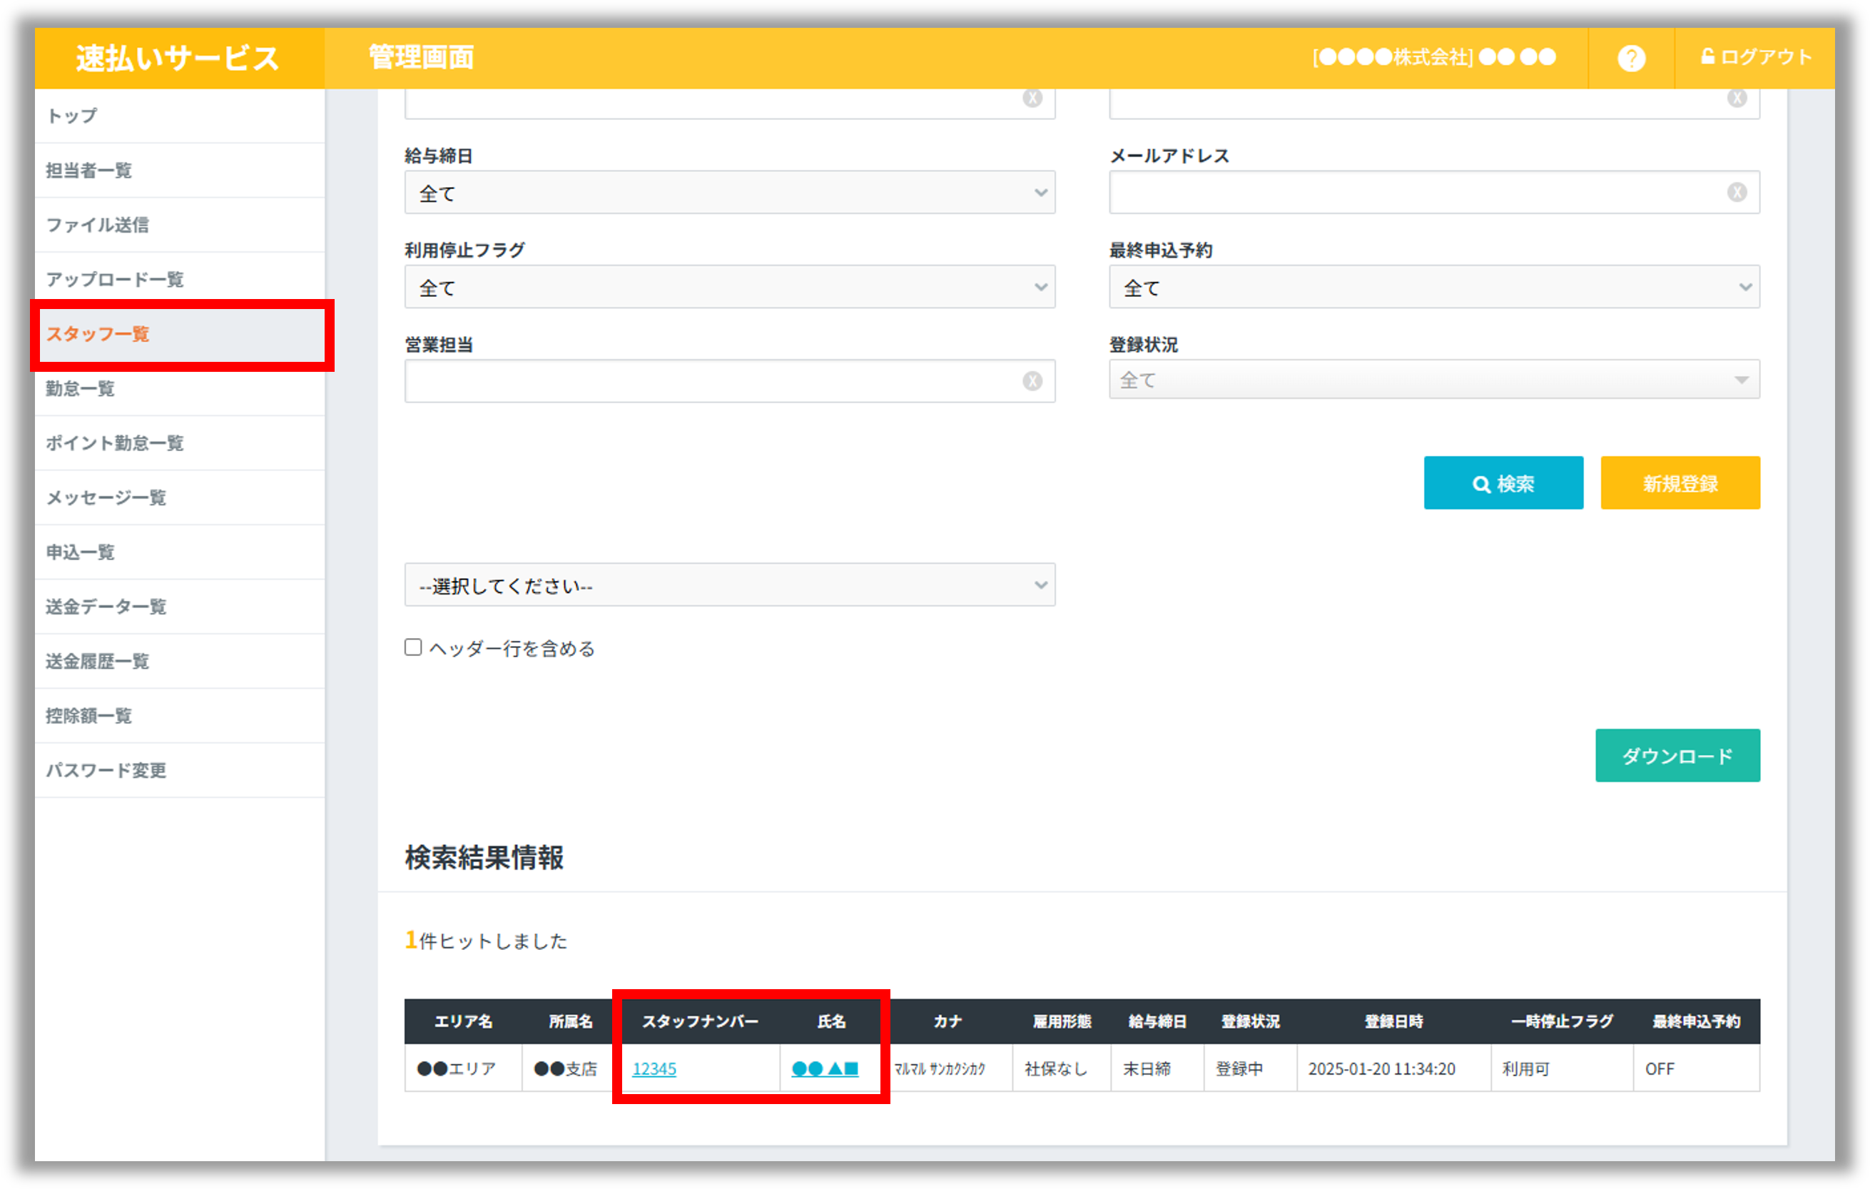
Task: Enable ヘッダー行を含める checkbox
Action: tap(413, 648)
